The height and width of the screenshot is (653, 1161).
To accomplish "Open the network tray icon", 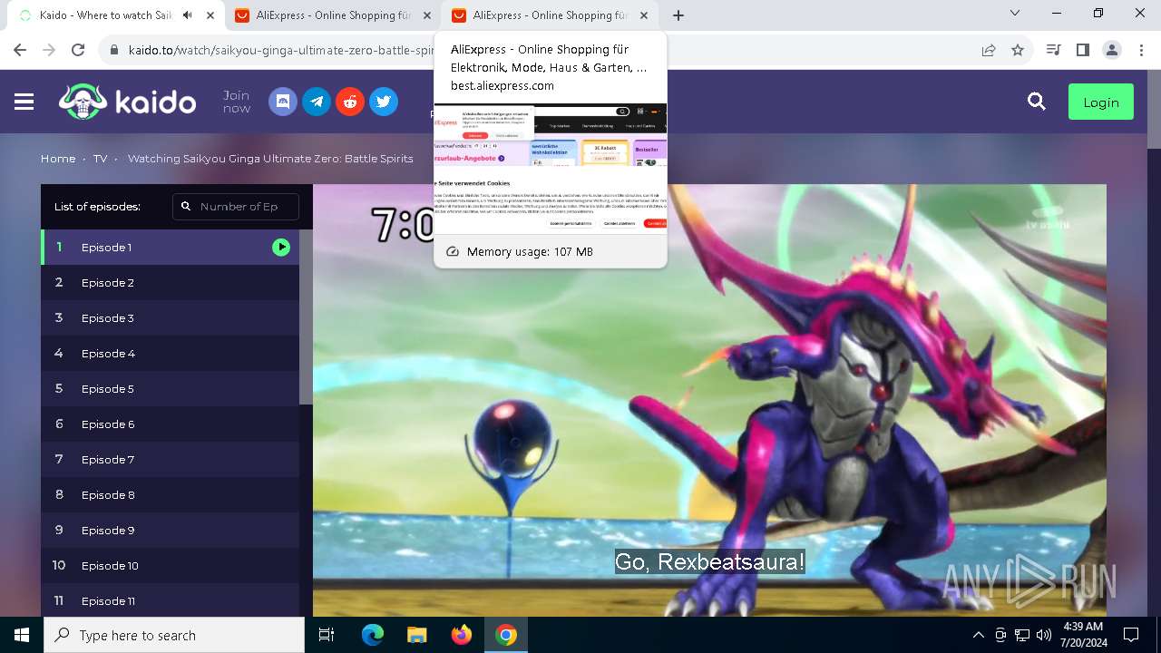I will click(1022, 635).
